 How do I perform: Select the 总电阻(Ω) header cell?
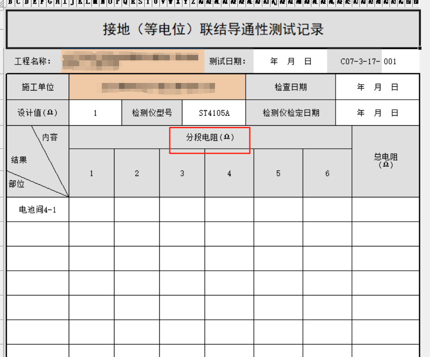click(x=386, y=161)
